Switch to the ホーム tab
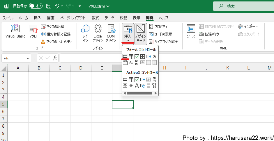This screenshot has height=141, width=274. point(23,18)
